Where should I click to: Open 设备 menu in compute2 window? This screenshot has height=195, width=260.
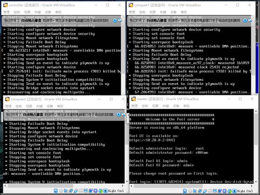tap(50, 106)
